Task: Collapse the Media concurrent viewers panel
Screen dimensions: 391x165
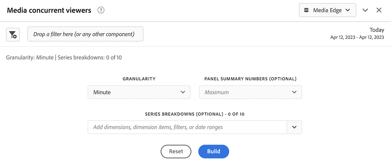Action: click(x=365, y=10)
